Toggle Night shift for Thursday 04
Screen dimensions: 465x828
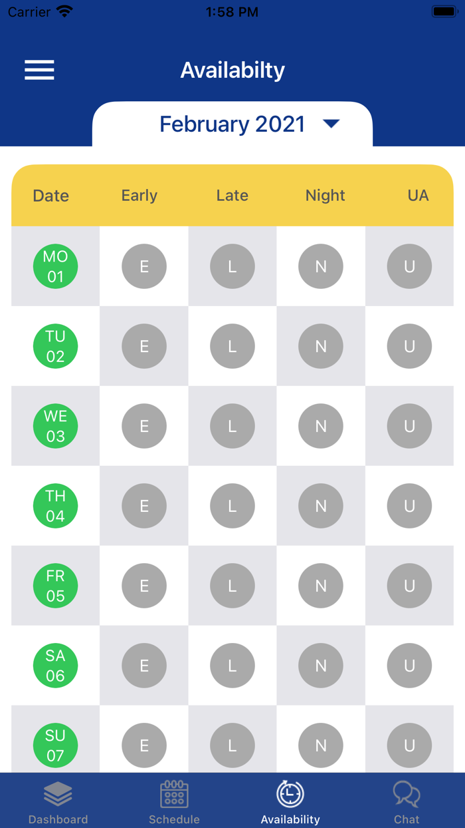pyautogui.click(x=321, y=506)
